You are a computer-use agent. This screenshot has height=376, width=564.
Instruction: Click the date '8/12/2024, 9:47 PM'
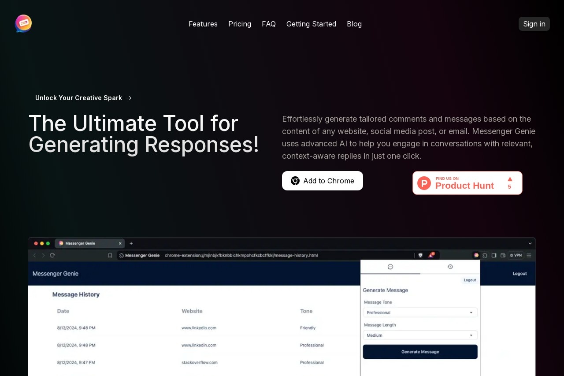[76, 363]
